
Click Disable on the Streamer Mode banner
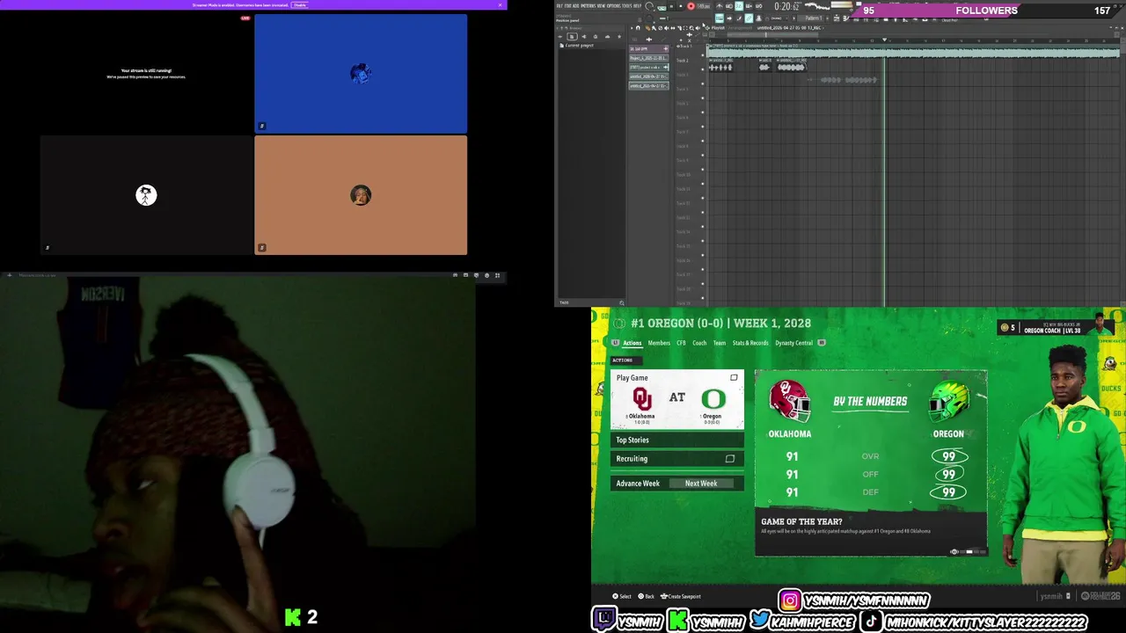point(300,5)
